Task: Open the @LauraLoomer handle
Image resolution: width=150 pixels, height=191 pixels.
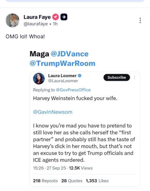Action: tap(63, 81)
